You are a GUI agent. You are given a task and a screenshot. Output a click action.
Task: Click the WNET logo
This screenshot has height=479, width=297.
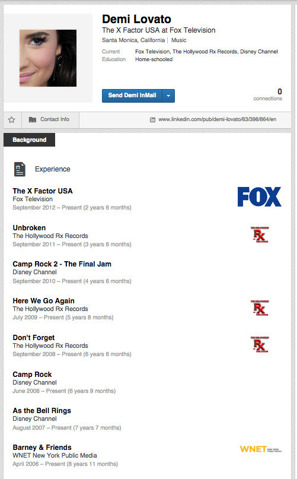coord(261,449)
